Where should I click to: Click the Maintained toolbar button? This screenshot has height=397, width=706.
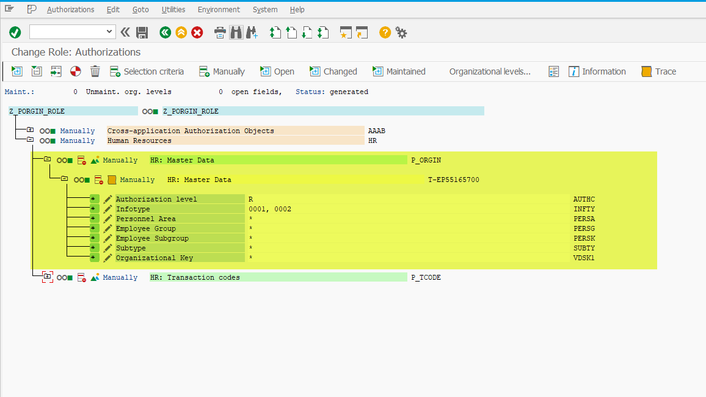click(399, 71)
